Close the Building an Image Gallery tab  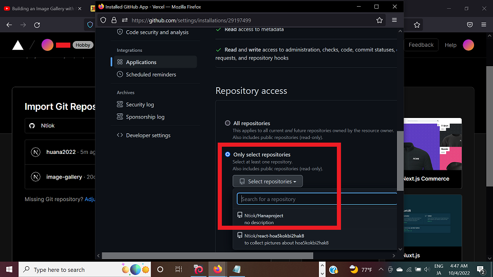tap(80, 9)
